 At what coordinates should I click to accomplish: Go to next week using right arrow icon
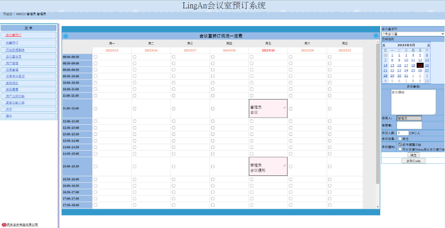point(376,36)
